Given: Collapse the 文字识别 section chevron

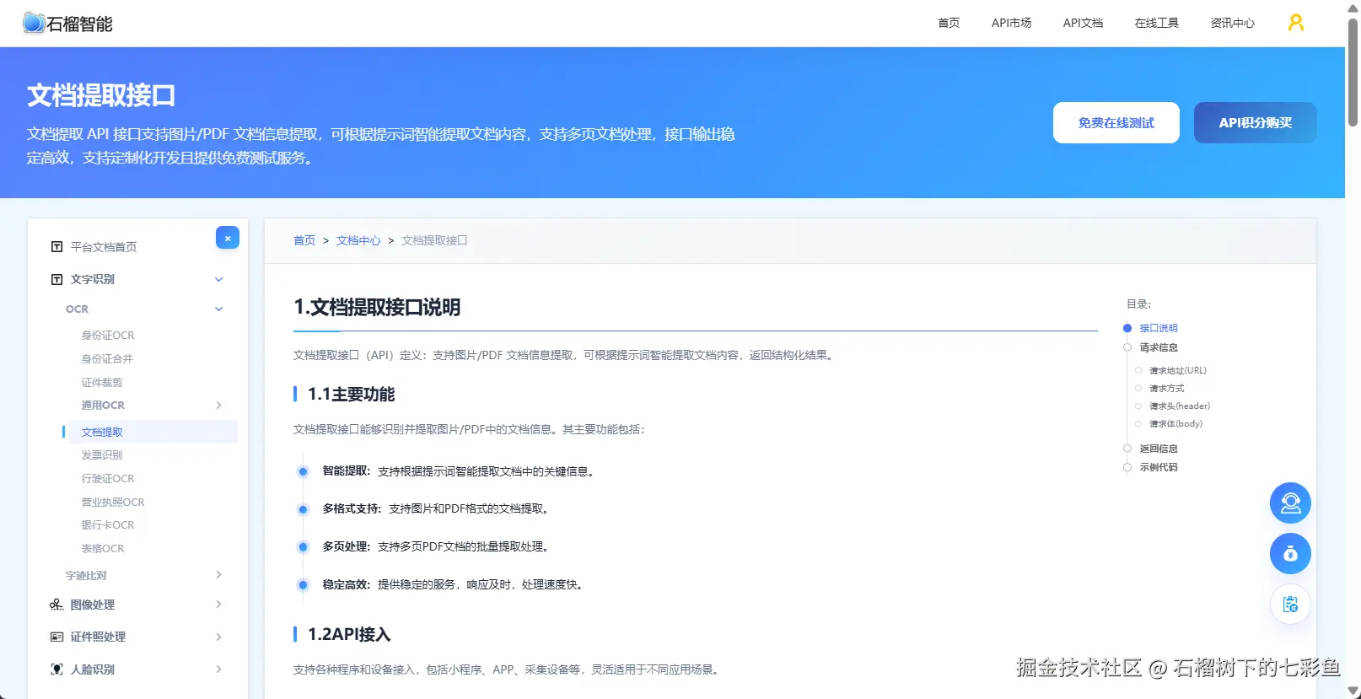Looking at the screenshot, I should click(x=218, y=279).
